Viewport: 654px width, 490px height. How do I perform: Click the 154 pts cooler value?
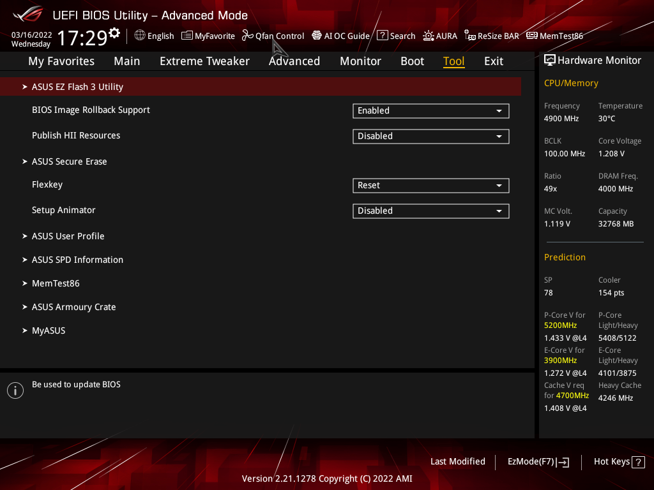click(611, 293)
